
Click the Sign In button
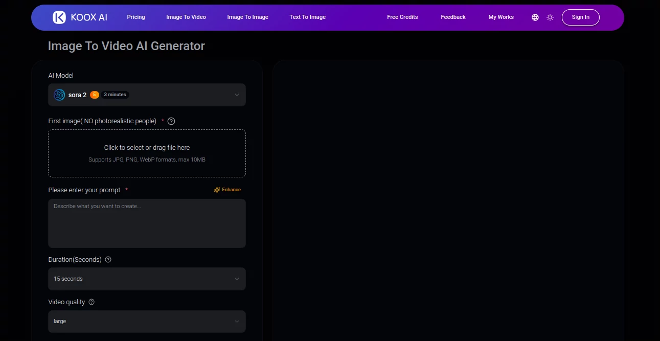(x=580, y=17)
